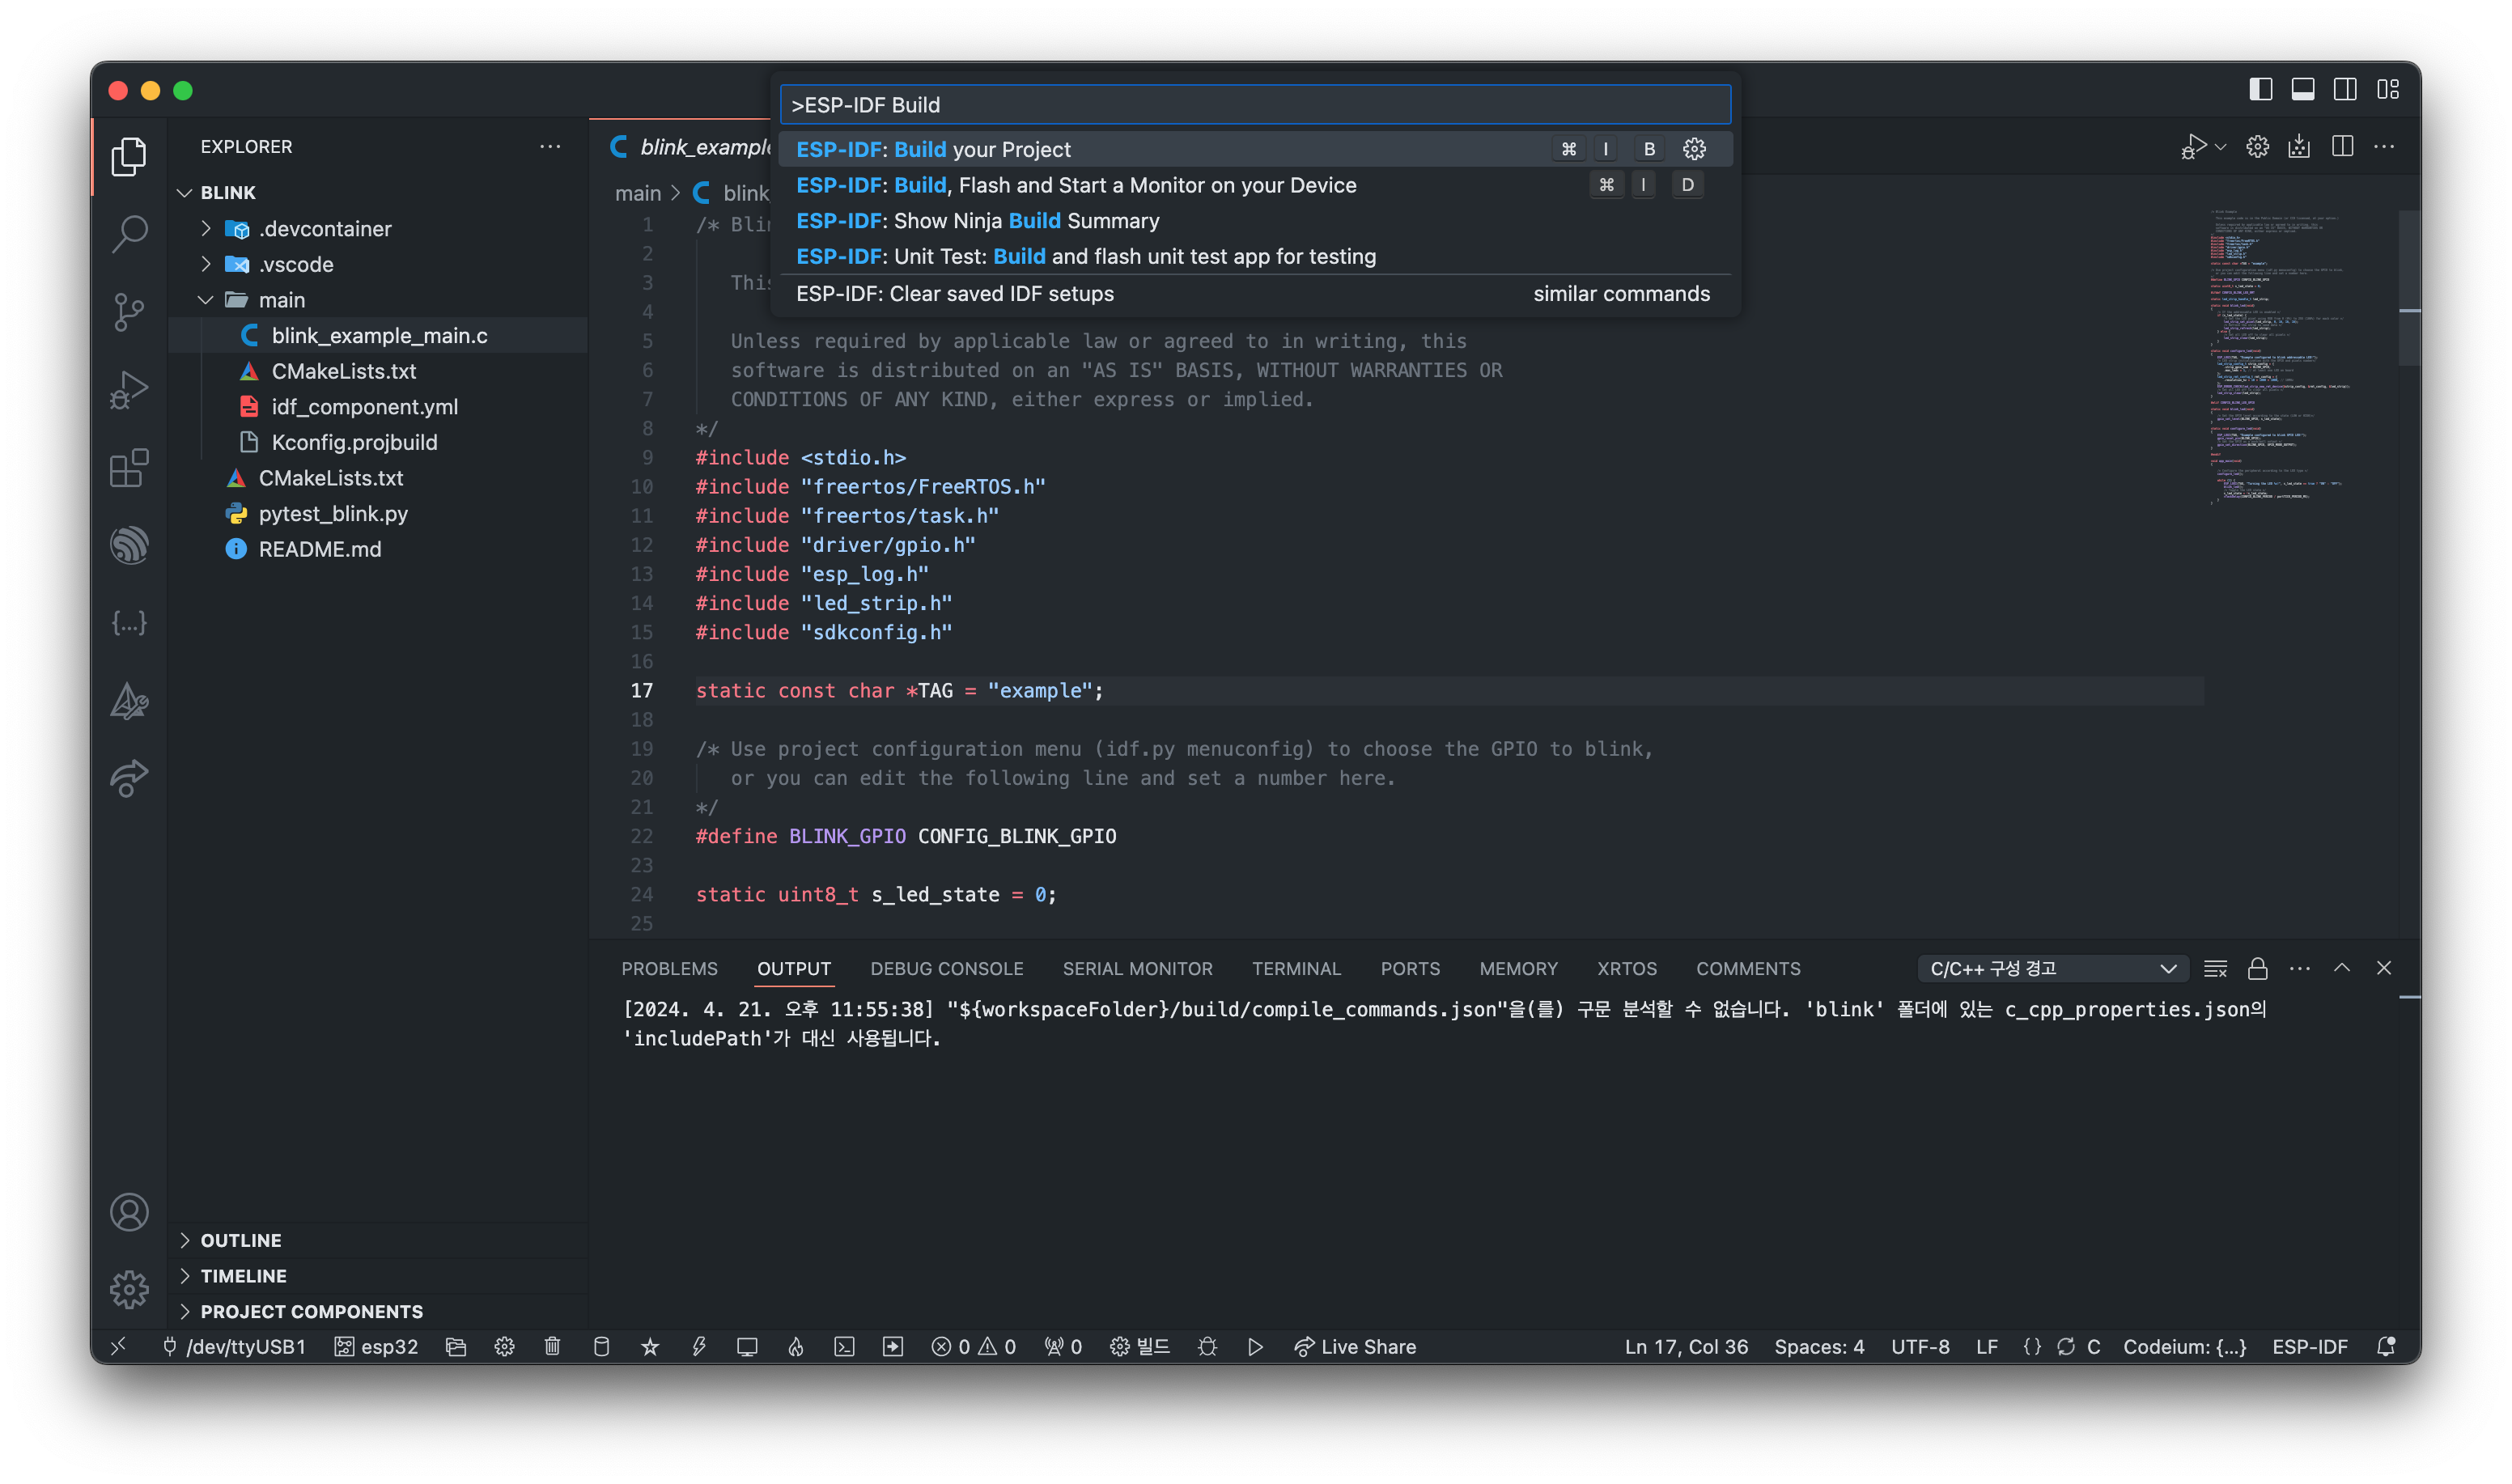Toggle the bottom panel layout button
The height and width of the screenshot is (1484, 2512).
[2303, 90]
